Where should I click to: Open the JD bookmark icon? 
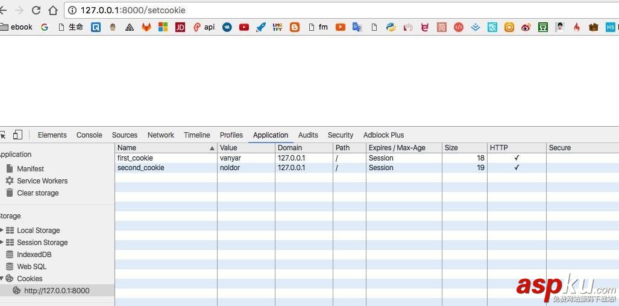click(180, 27)
